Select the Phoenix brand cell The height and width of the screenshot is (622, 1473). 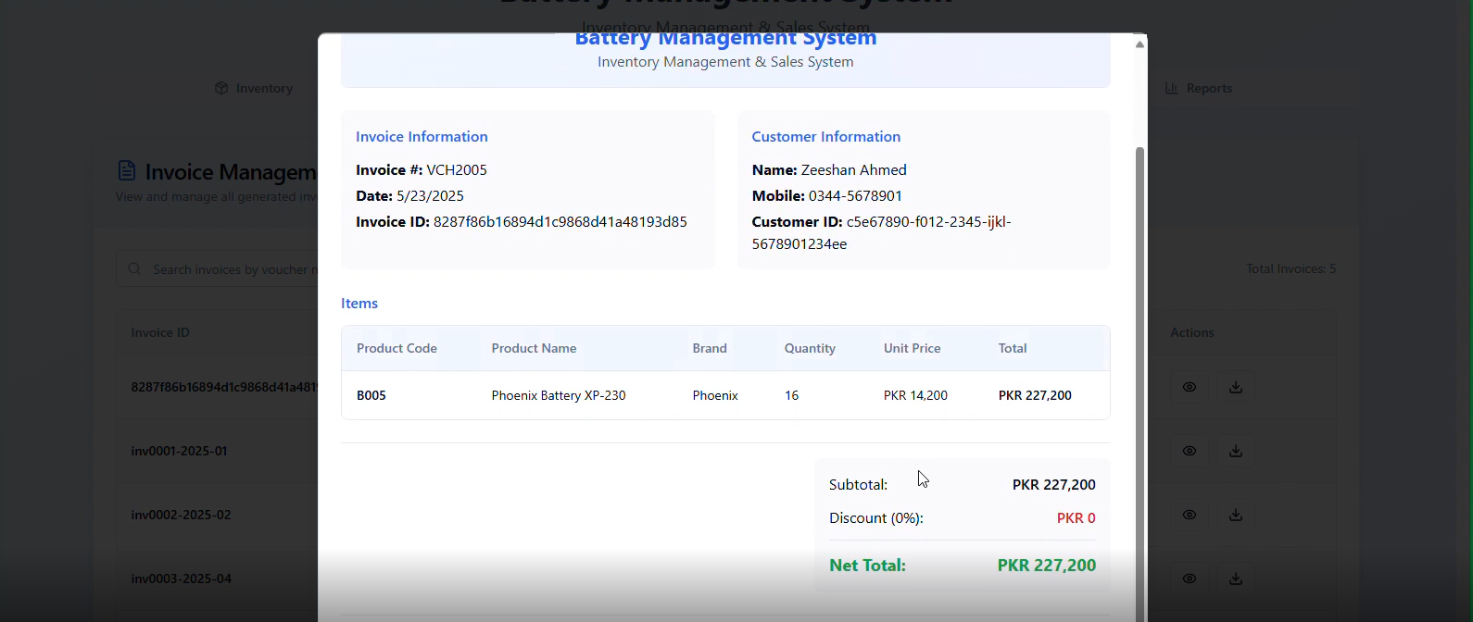point(715,396)
